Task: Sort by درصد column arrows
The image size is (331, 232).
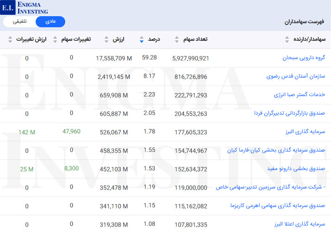Action: (142, 39)
